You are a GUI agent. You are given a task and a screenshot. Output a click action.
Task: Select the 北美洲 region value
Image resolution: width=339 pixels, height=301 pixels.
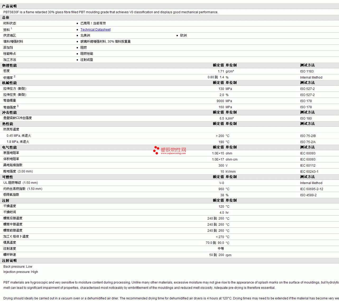[85, 35]
